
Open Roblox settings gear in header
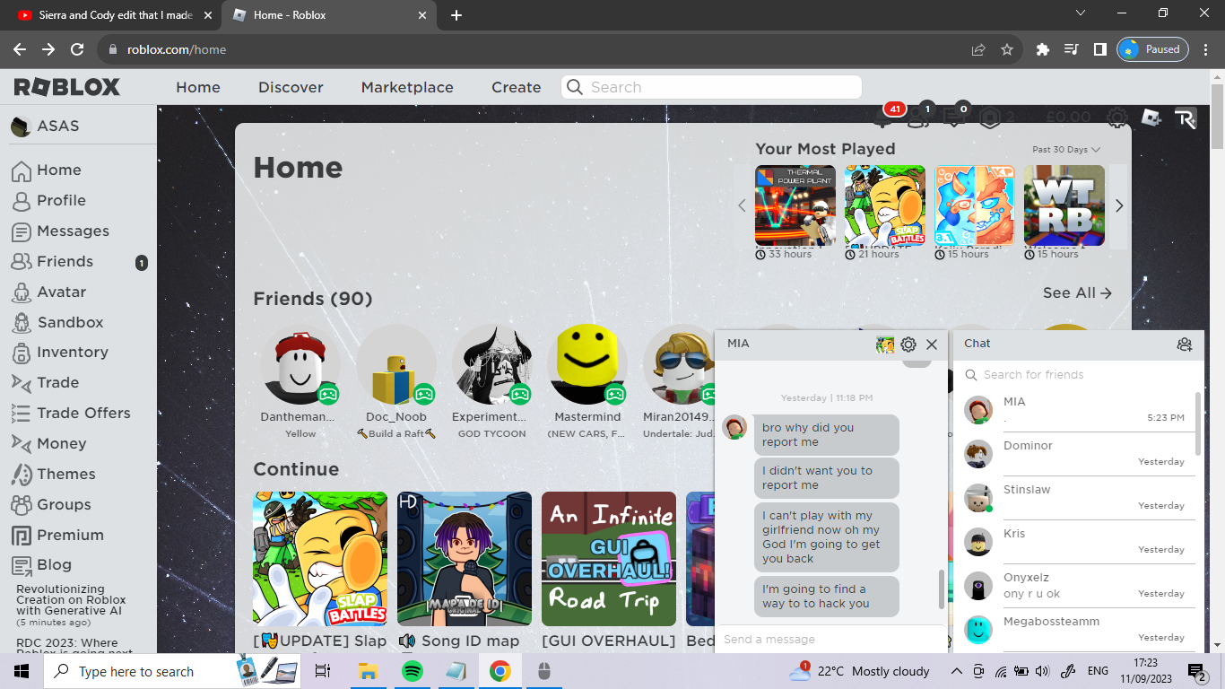(1116, 118)
